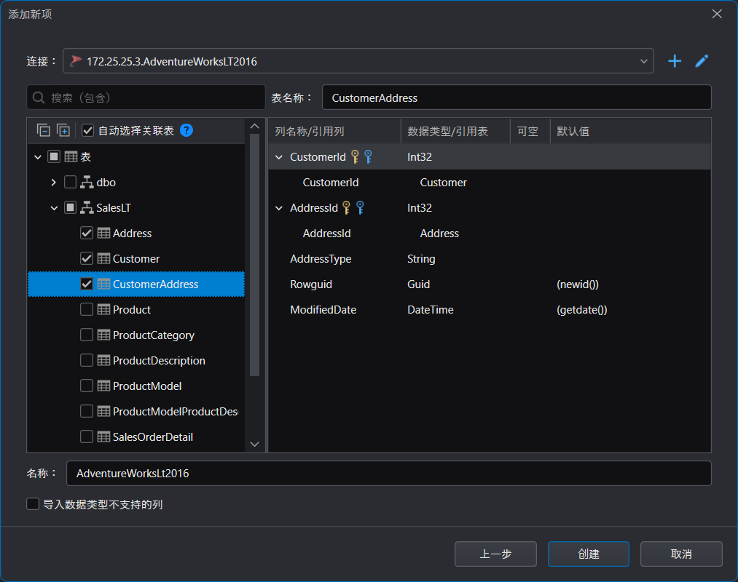Check the ProductCategory table checkbox
The height and width of the screenshot is (582, 738).
pyautogui.click(x=87, y=335)
